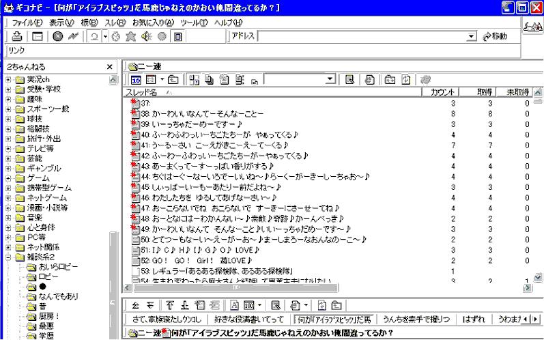Click the double down-arrow icon in browser toolbar
Image resolution: width=544 pixels, height=340 pixels.
point(150,305)
